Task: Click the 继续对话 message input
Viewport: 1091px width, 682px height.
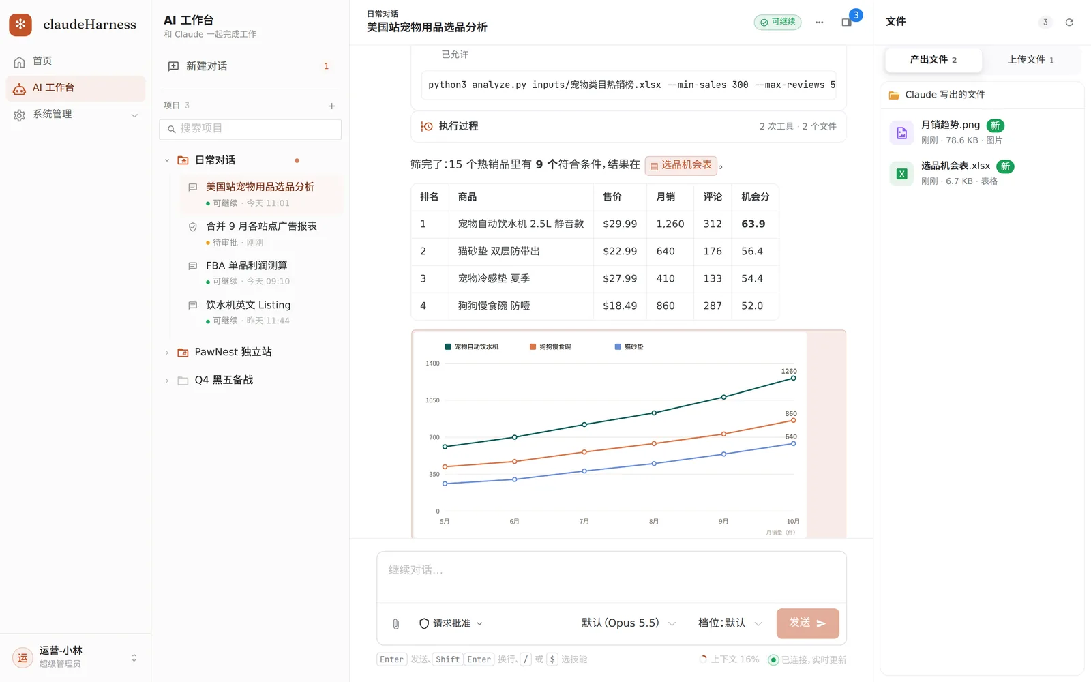Action: (x=612, y=577)
